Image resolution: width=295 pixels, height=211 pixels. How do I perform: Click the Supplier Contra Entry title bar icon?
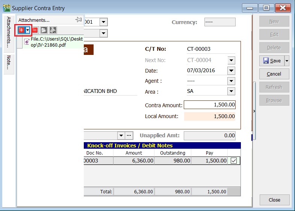pyautogui.click(x=6, y=8)
